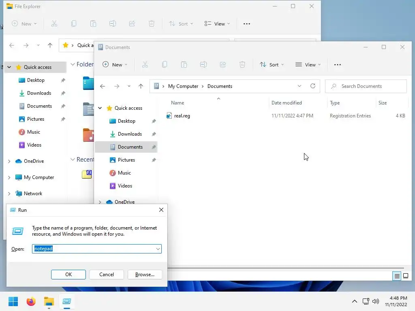Select Desktop in File Explorer sidebar
Viewport: 415px width, 311px height.
point(36,80)
